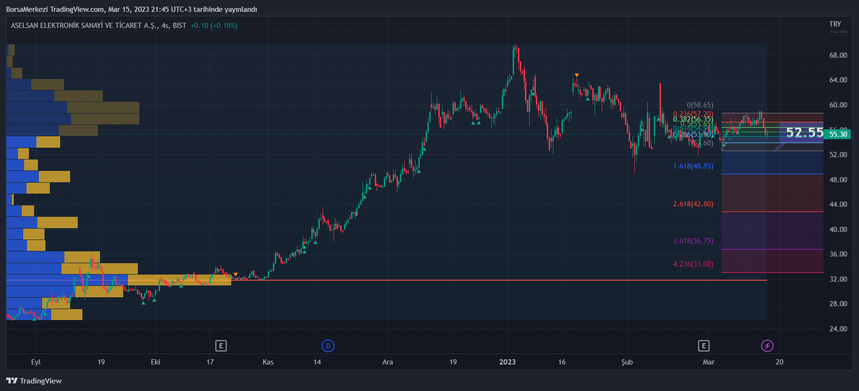Click the BorsaMerkezi publication header text
The image size is (859, 391).
(x=131, y=9)
